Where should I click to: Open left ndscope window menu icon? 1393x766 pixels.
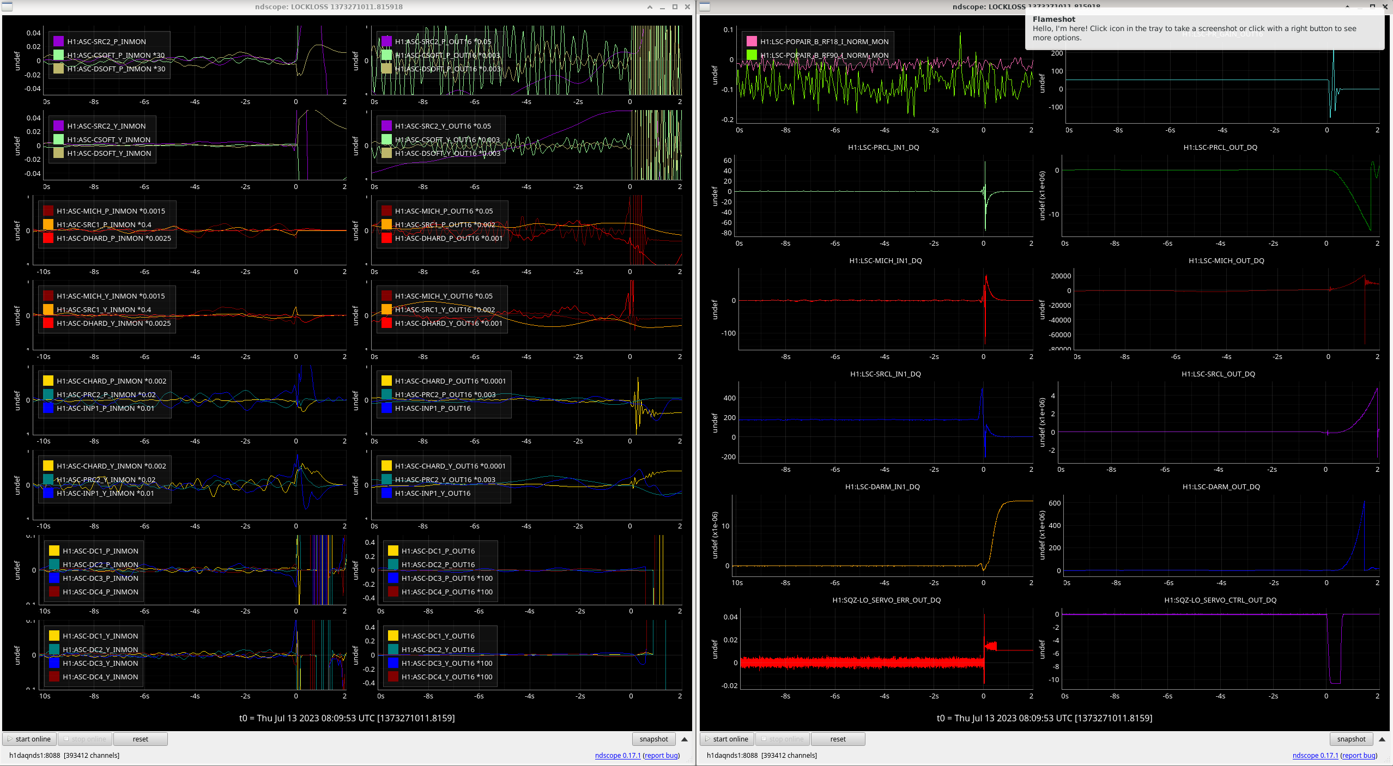click(7, 7)
